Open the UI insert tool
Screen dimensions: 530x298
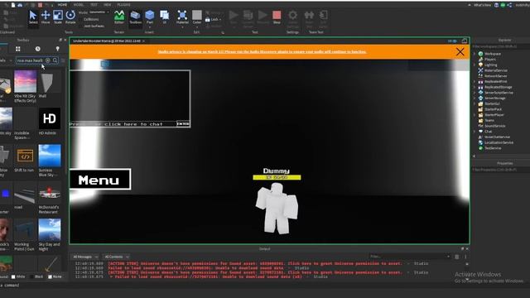tap(165, 17)
